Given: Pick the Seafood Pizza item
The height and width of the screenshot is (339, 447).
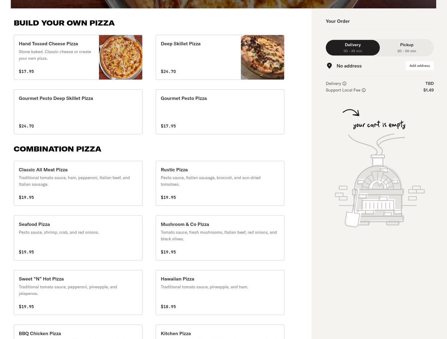Looking at the screenshot, I should [x=78, y=238].
